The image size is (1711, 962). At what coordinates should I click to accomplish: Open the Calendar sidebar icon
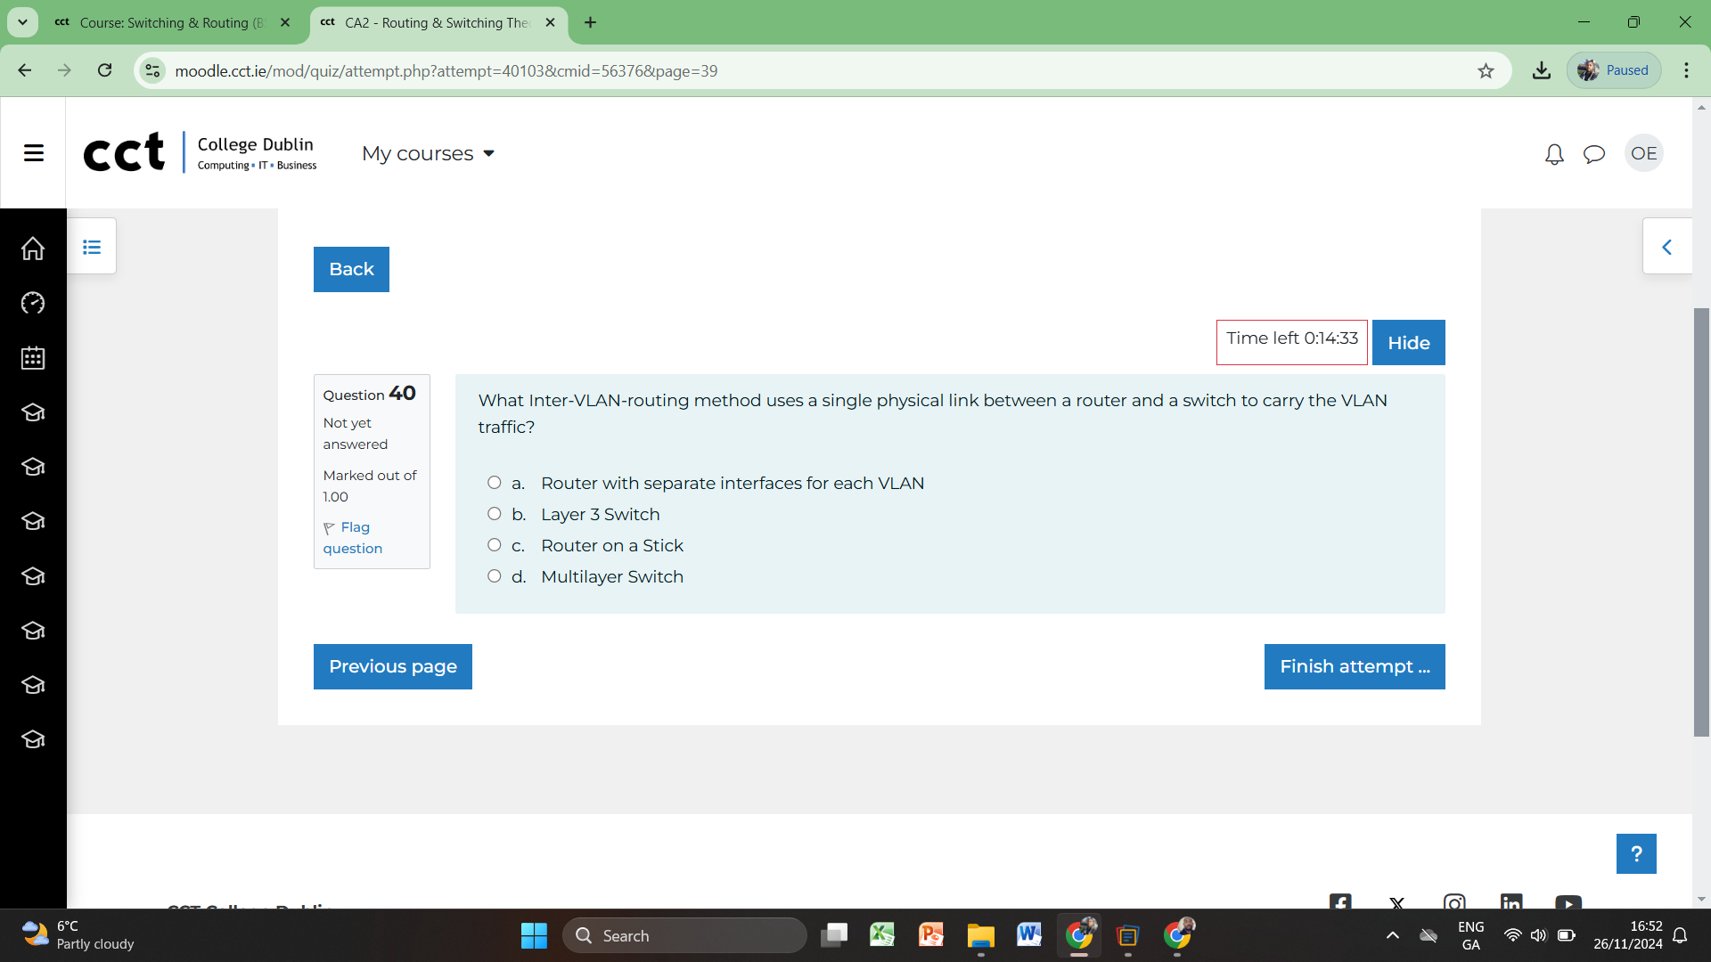(x=33, y=358)
